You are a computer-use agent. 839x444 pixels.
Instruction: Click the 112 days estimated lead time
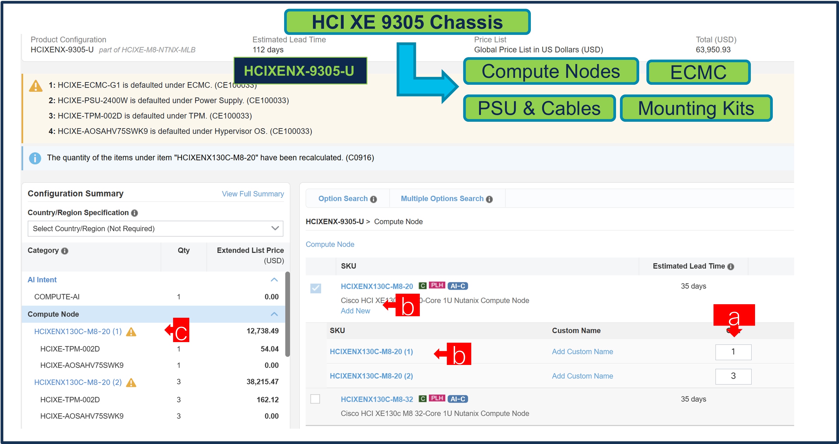click(268, 50)
